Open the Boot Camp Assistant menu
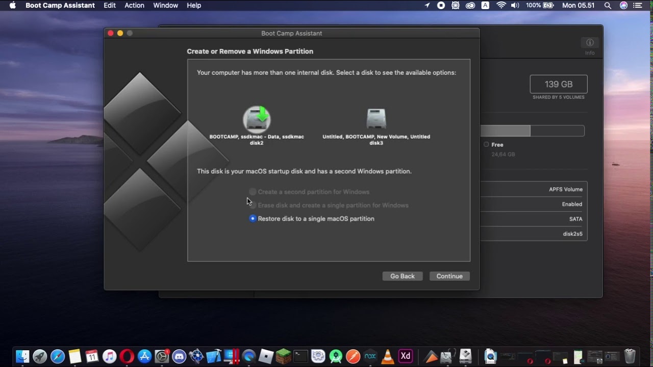The image size is (653, 367). (x=60, y=5)
